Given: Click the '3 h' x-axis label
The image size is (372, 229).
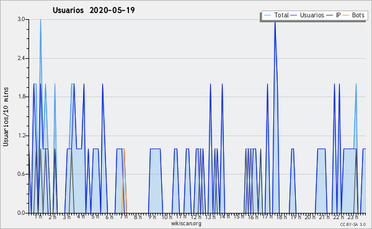Looking at the screenshot, I should [67, 217].
